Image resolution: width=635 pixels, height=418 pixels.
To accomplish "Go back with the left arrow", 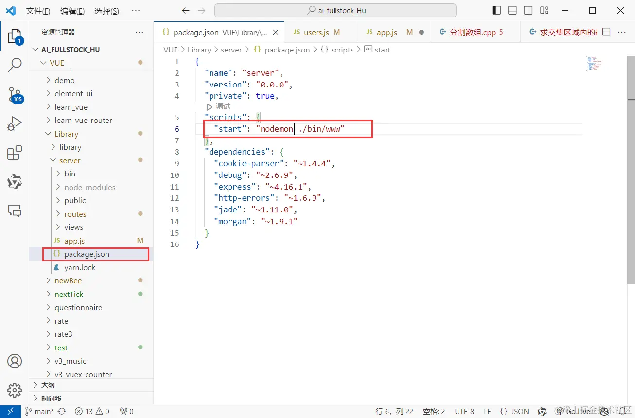I will click(185, 11).
